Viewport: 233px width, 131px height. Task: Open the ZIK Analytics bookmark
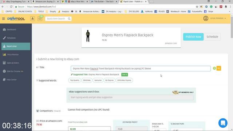pyautogui.click(x=112, y=11)
